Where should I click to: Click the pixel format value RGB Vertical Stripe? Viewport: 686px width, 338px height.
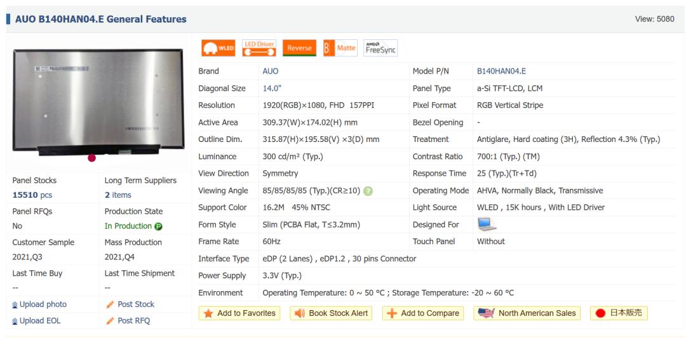(510, 105)
